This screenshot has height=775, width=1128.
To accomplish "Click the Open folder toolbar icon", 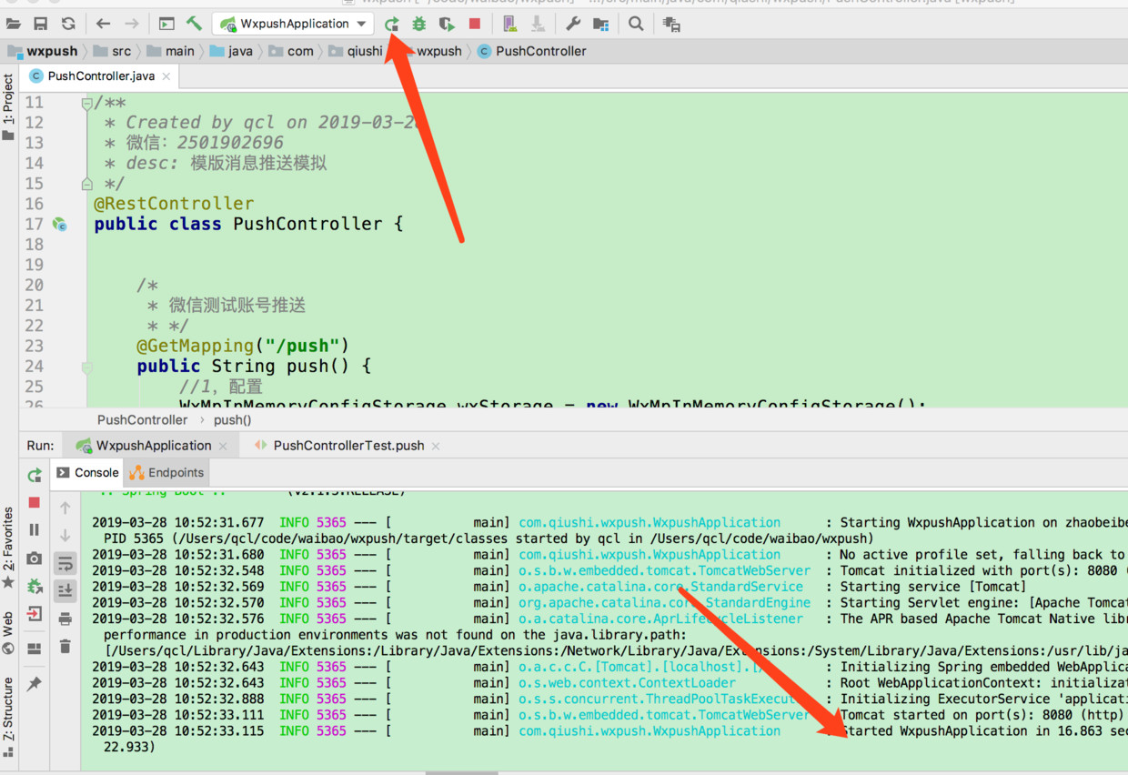I will click(14, 24).
